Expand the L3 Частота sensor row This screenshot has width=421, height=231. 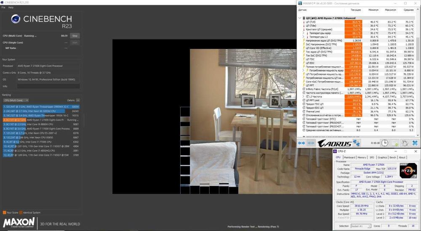point(304,96)
